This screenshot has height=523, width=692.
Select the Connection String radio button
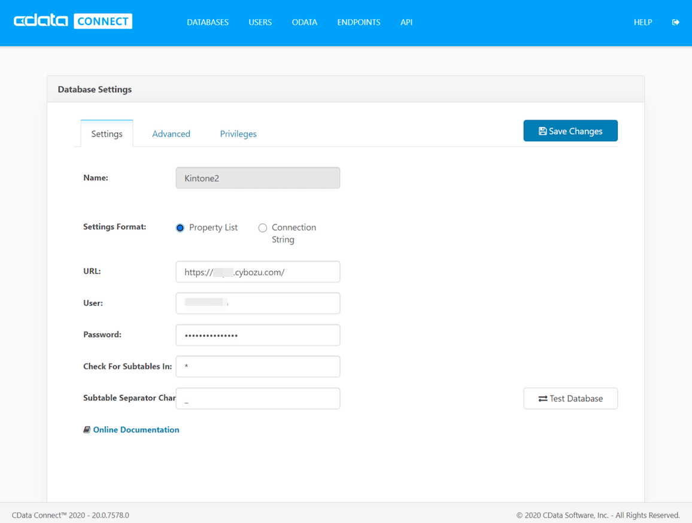point(263,228)
